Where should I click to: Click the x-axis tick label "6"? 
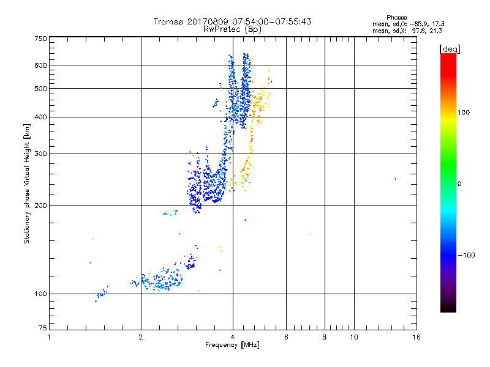click(x=286, y=337)
